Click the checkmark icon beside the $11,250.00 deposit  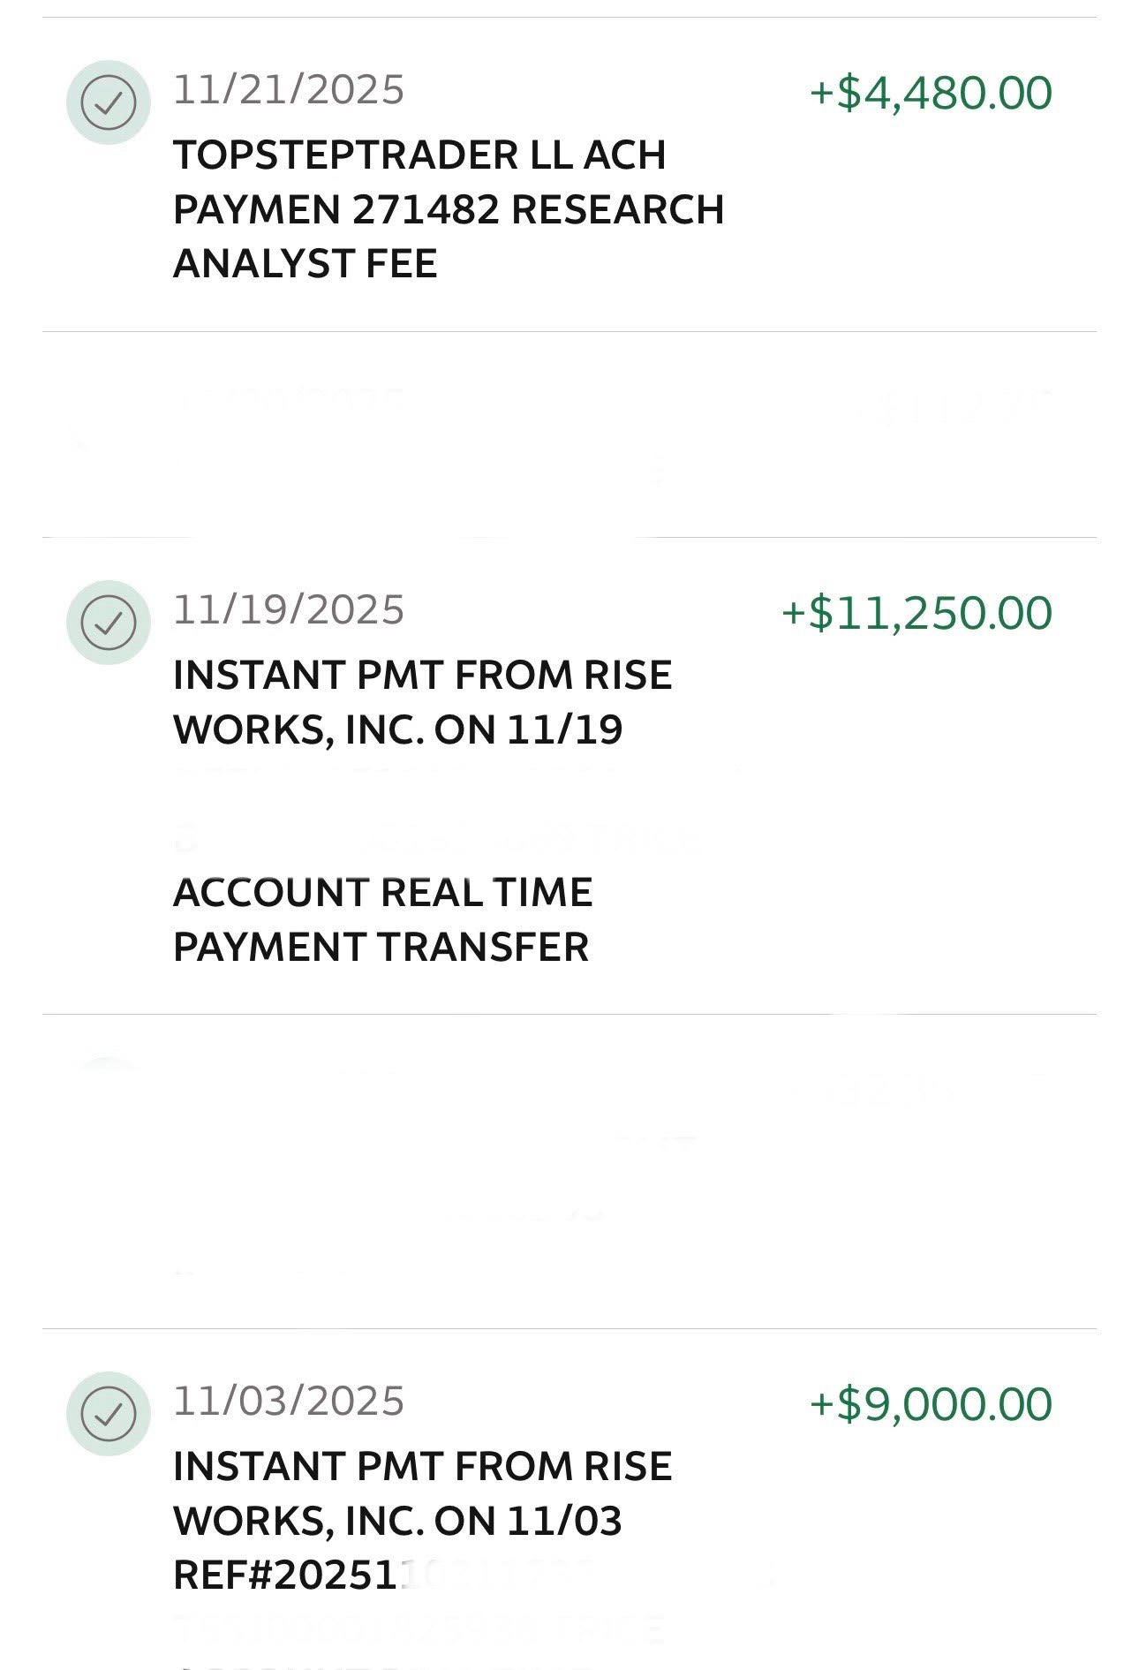click(109, 623)
